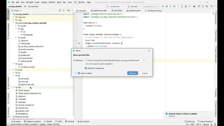224x126 pixels.
Task: Toggle Search for references checkbox
Action: point(86,68)
